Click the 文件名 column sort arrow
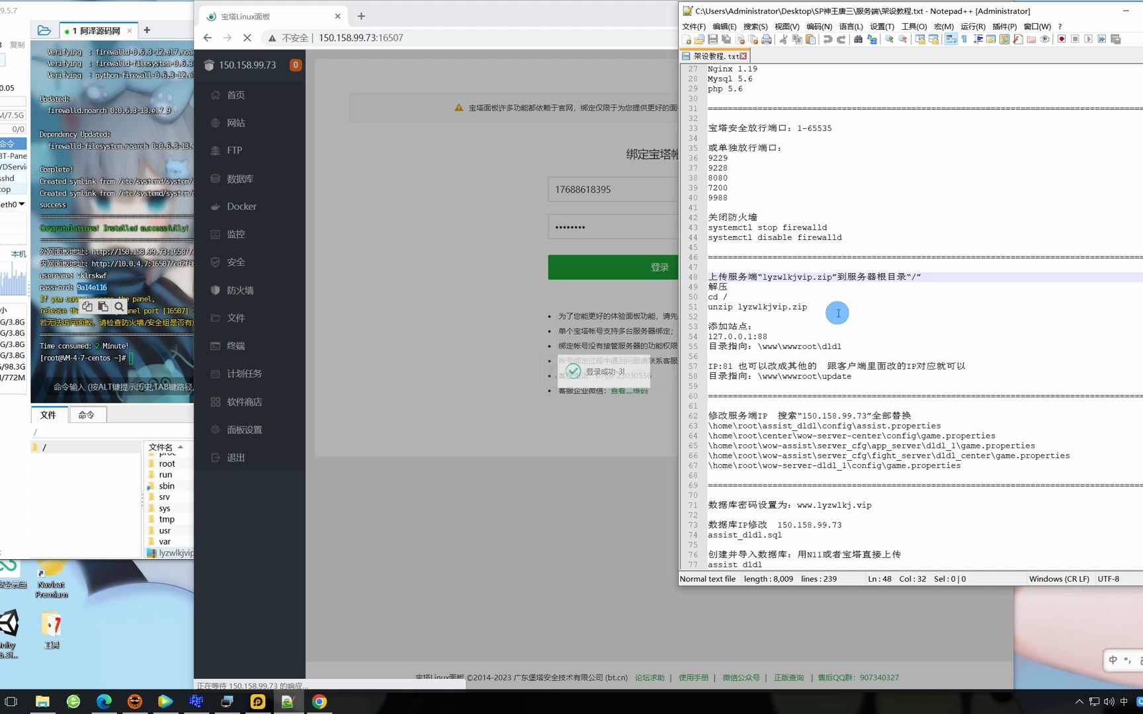 click(x=180, y=448)
